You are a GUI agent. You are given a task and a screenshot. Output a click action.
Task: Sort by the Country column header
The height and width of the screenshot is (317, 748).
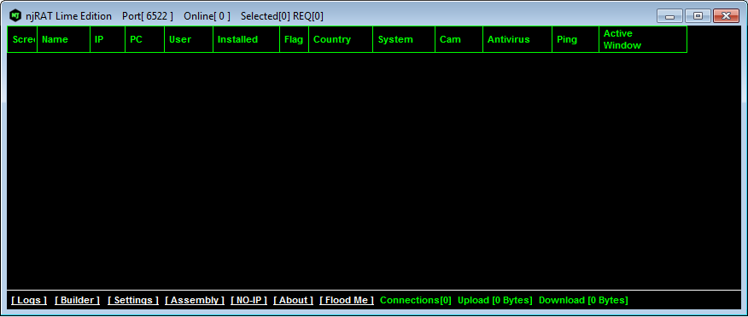pyautogui.click(x=341, y=39)
